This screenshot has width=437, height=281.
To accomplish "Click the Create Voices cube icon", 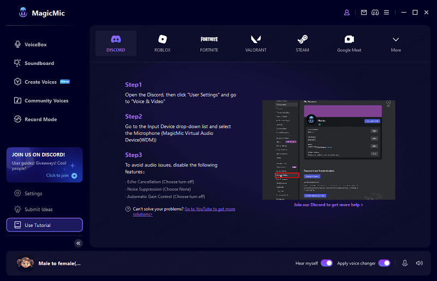I will point(17,82).
